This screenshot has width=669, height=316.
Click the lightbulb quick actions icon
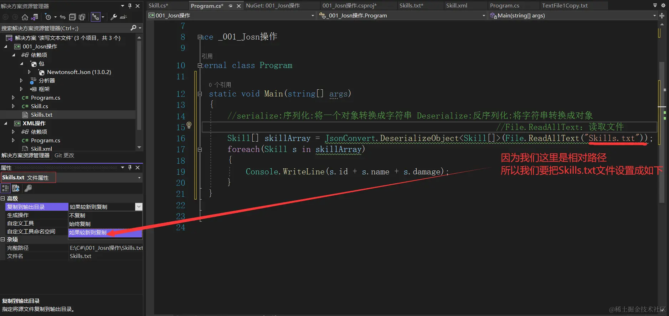point(189,125)
